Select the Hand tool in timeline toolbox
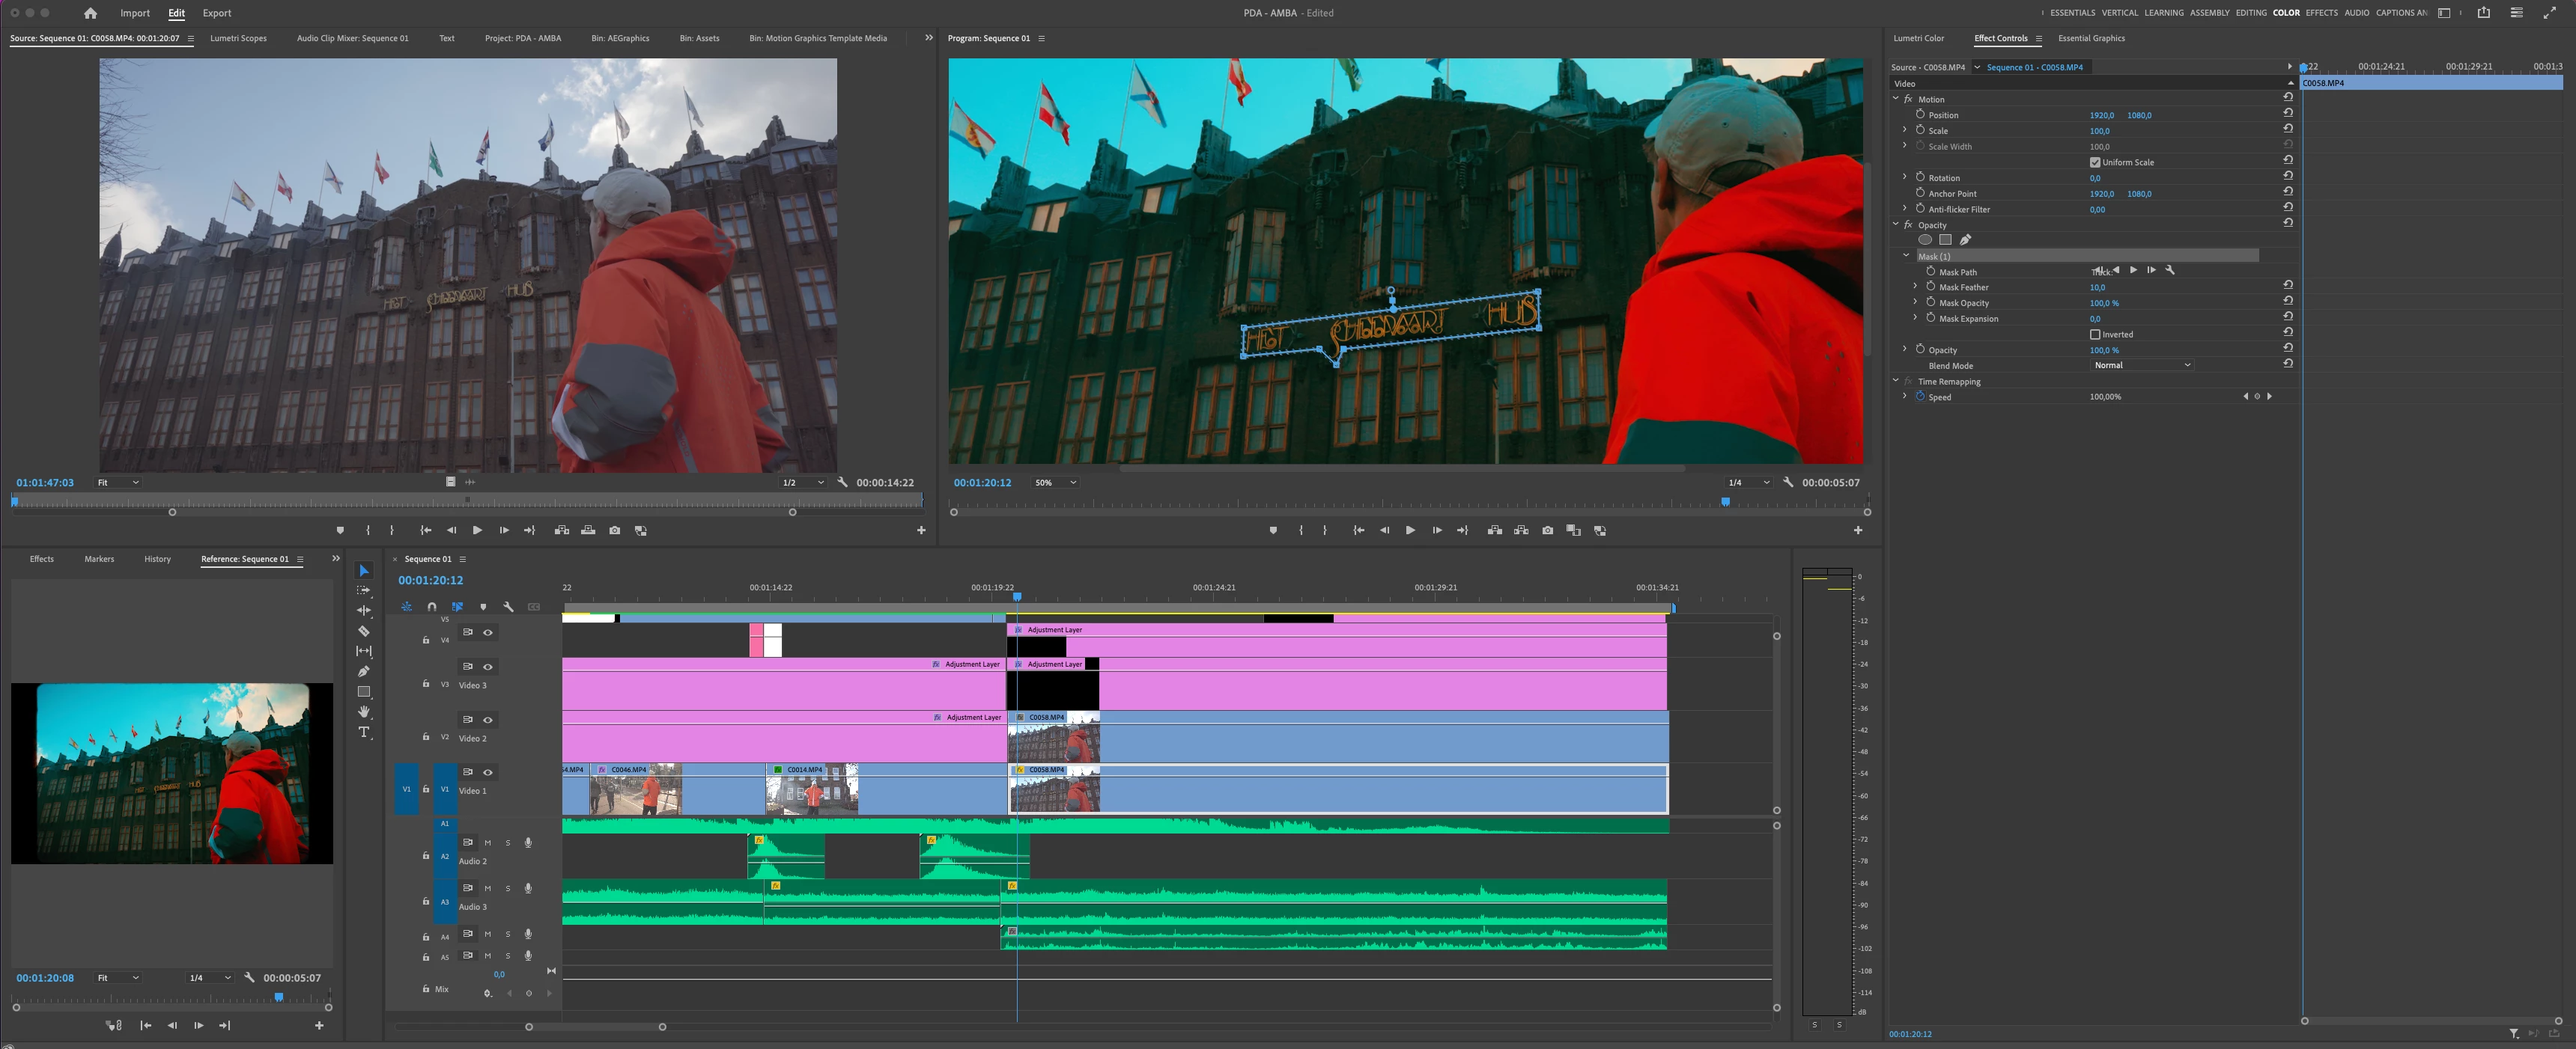Viewport: 2576px width, 1049px height. [x=364, y=712]
